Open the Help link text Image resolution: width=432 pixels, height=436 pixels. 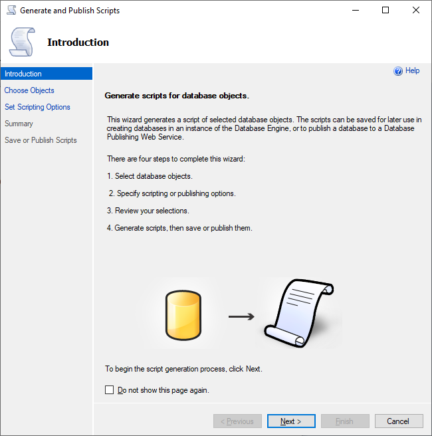click(x=412, y=71)
